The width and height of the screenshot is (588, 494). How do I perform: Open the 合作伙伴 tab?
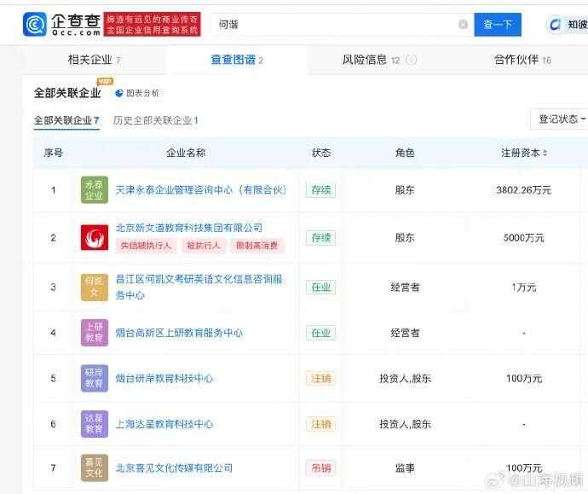pos(522,60)
